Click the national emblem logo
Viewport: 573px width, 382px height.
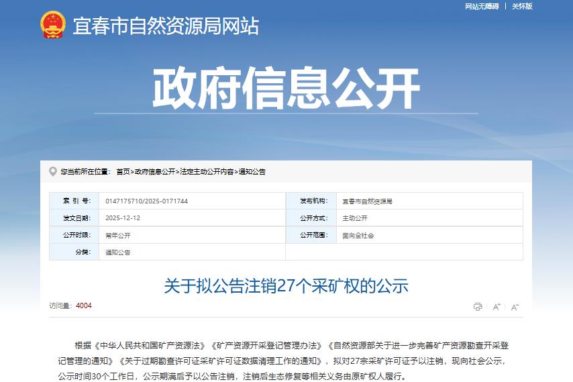53,26
